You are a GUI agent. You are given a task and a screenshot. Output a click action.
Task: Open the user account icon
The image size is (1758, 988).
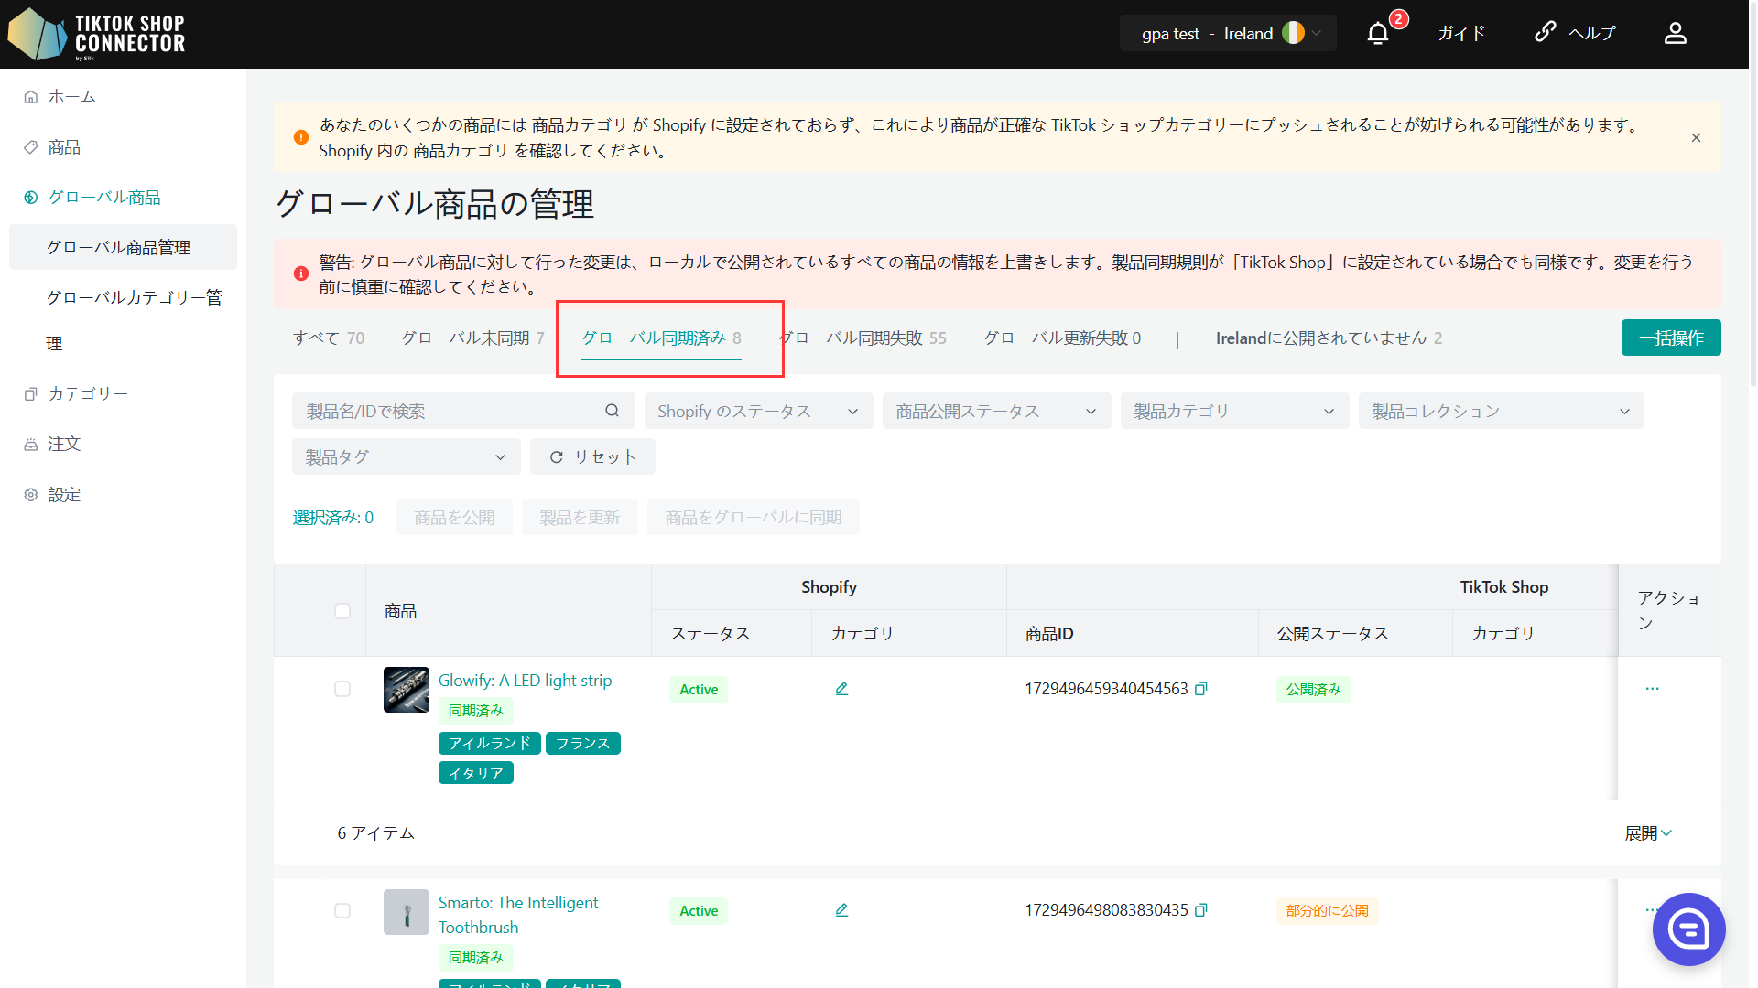point(1675,34)
